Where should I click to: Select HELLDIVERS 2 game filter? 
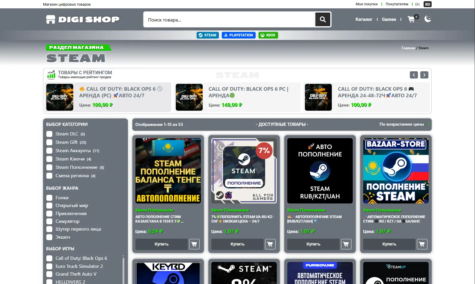[x=49, y=282]
